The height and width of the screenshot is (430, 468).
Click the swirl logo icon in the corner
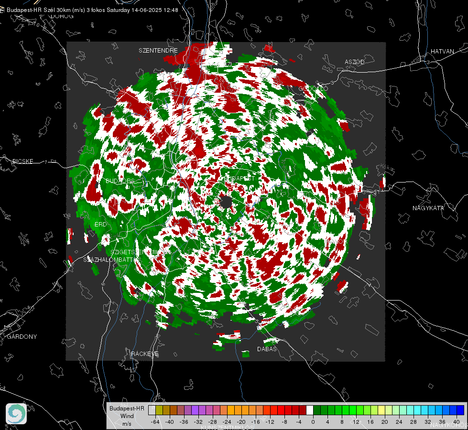click(x=16, y=414)
